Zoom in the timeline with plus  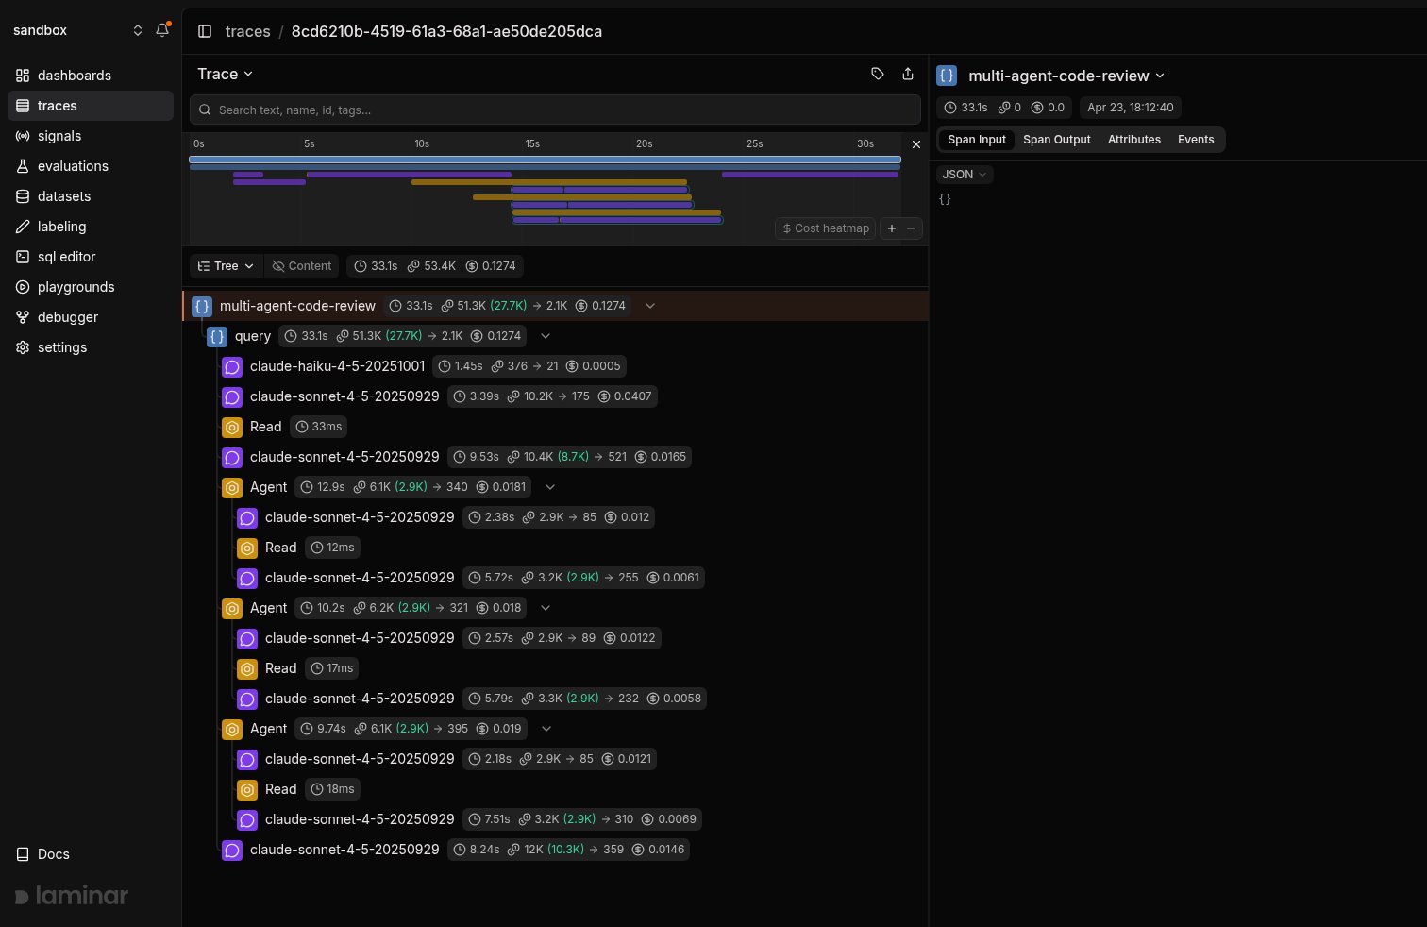point(892,228)
